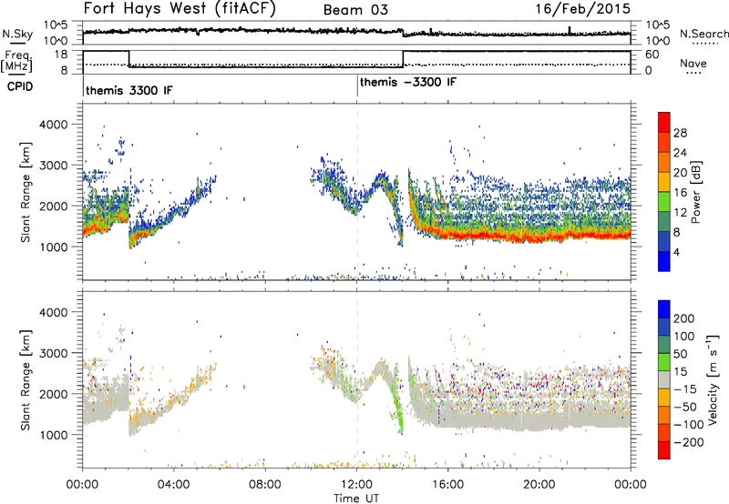Click the Velocity colorbar segment between 15 and 50
Viewport: 729px width, 504px height.
tap(664, 362)
